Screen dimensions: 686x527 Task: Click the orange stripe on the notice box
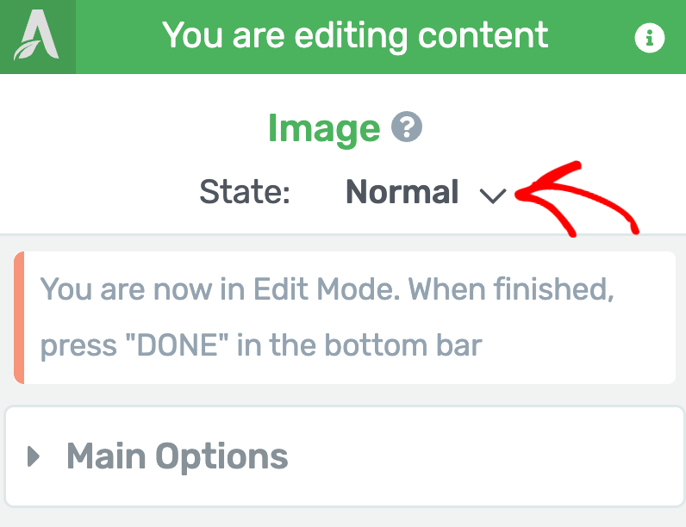click(19, 318)
